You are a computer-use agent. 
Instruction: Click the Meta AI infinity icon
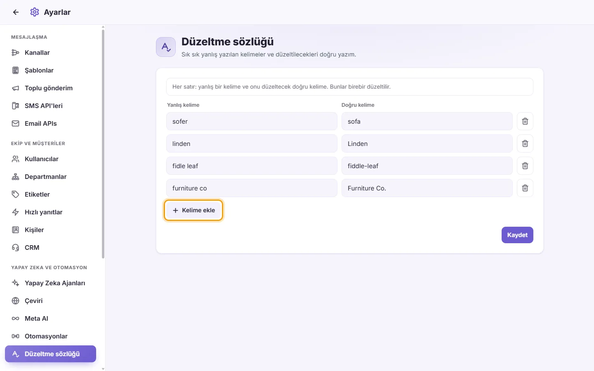click(16, 319)
